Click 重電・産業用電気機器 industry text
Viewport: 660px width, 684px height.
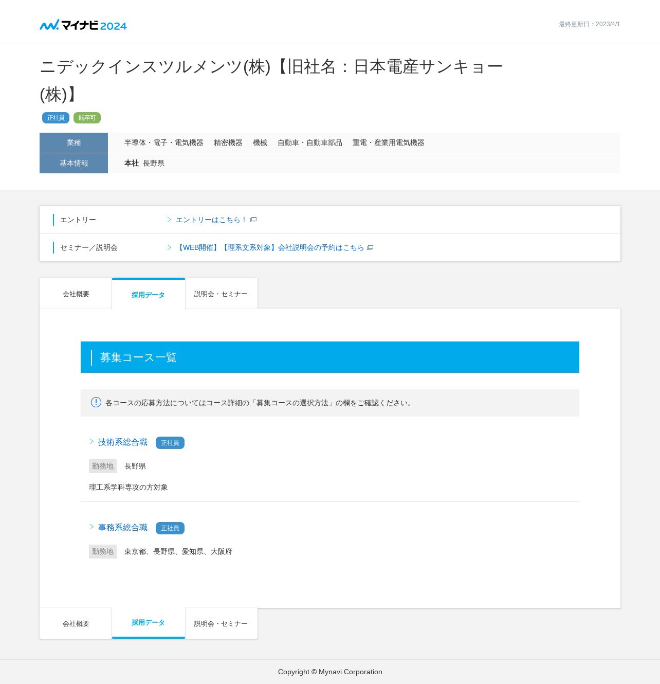click(x=389, y=142)
